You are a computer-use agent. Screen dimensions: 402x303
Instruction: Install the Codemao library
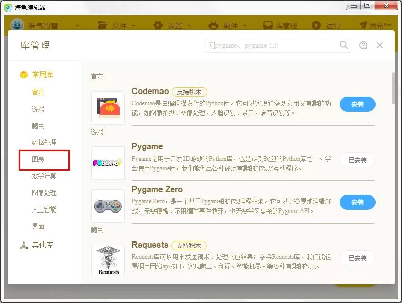(x=357, y=104)
